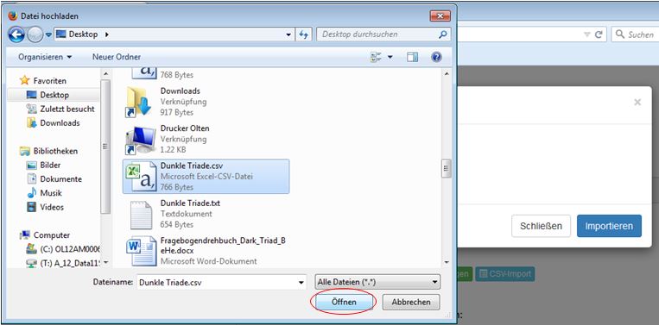This screenshot has width=659, height=325.
Task: Open the Alle Dateien file type dropdown
Action: [377, 282]
